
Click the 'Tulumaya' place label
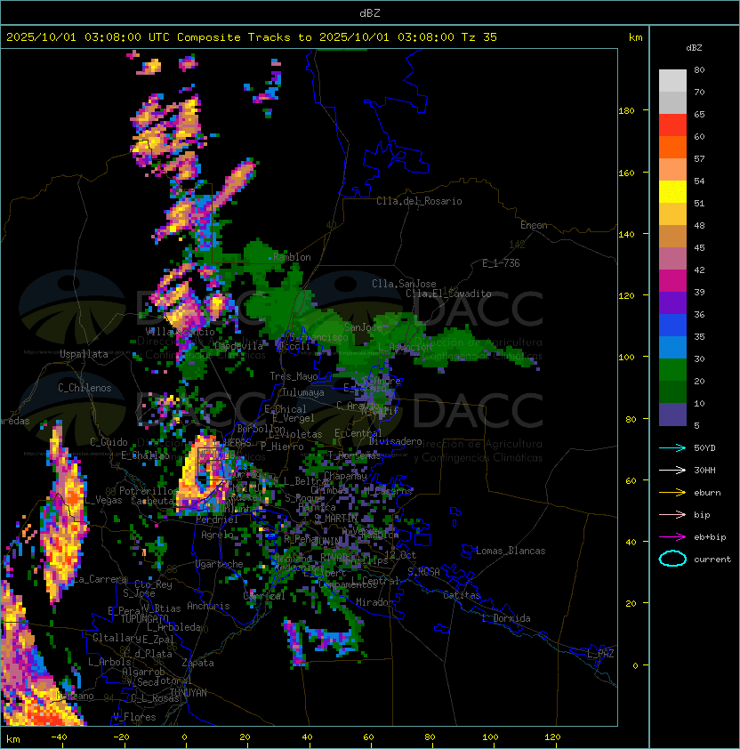point(303,392)
